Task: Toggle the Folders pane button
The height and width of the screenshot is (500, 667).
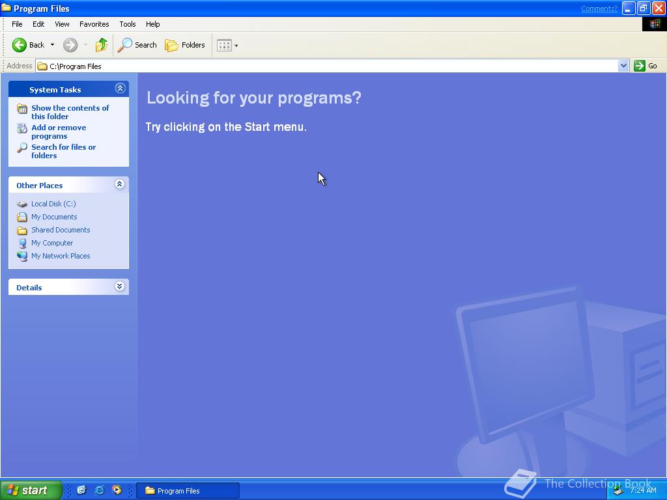Action: [x=184, y=45]
